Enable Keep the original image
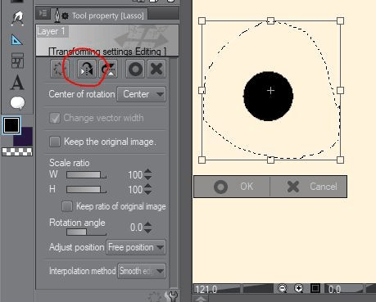The width and height of the screenshot is (376, 302). pyautogui.click(x=55, y=142)
